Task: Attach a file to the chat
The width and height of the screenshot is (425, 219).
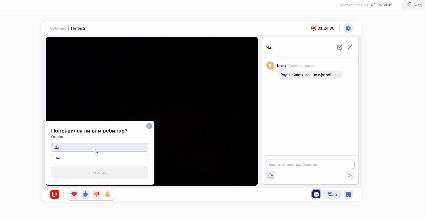Action: click(x=271, y=176)
